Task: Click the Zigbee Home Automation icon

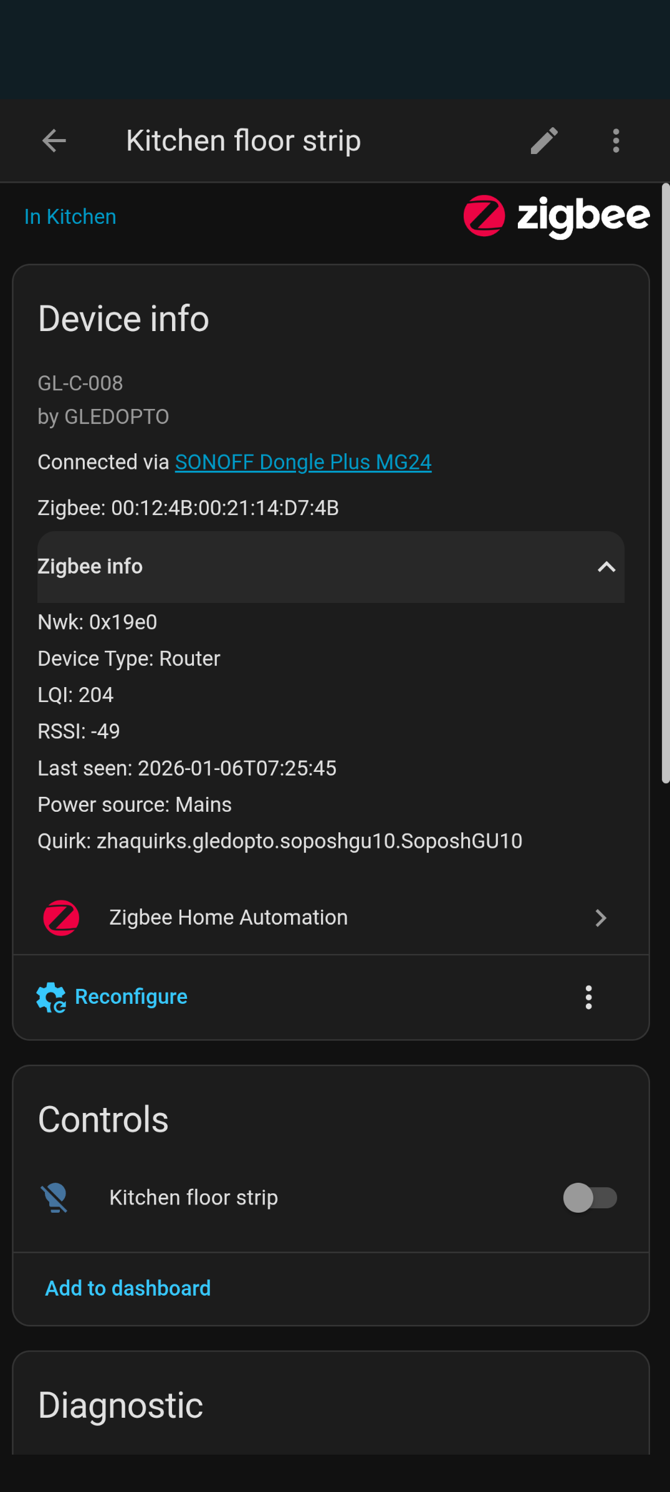Action: tap(61, 918)
